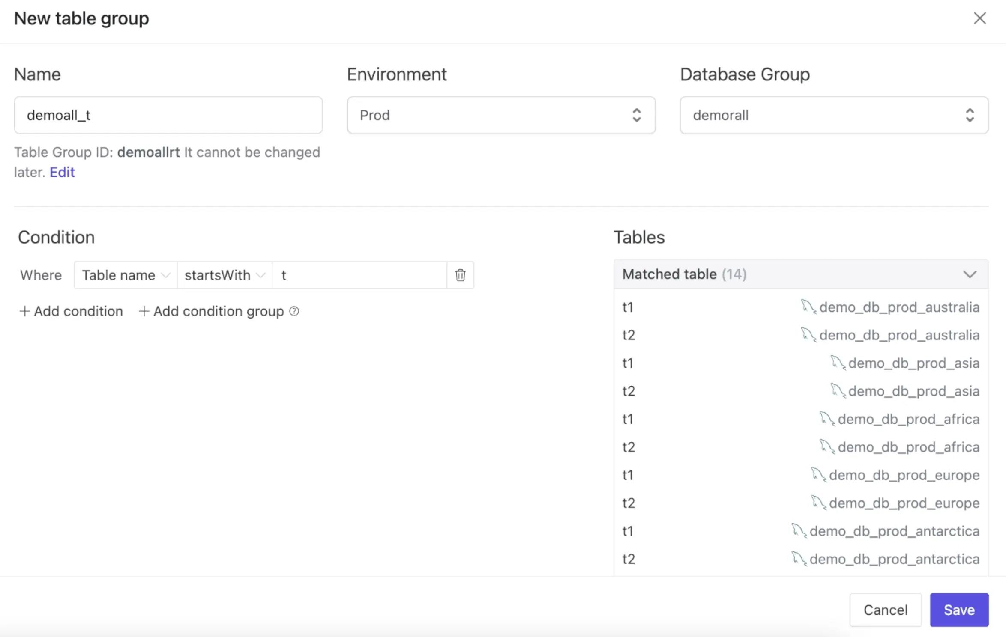Click MySQL icon beside t1 demo_db_prod_antarctica
Screen dimensions: 1006x637
click(799, 531)
